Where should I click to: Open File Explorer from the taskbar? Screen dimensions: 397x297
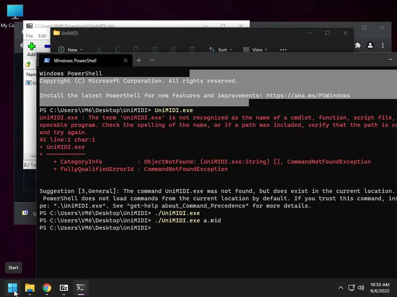coord(29,288)
